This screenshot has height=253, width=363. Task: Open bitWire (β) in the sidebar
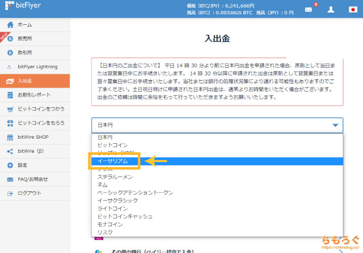tap(35, 151)
